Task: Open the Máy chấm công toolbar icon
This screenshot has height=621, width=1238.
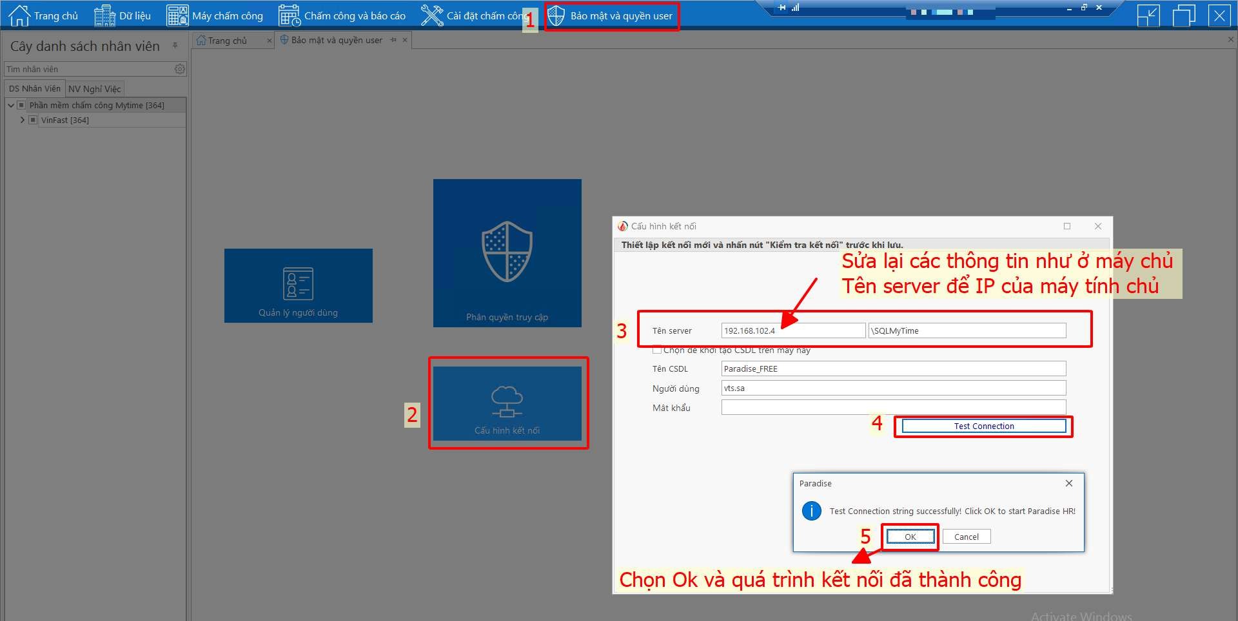Action: point(177,15)
